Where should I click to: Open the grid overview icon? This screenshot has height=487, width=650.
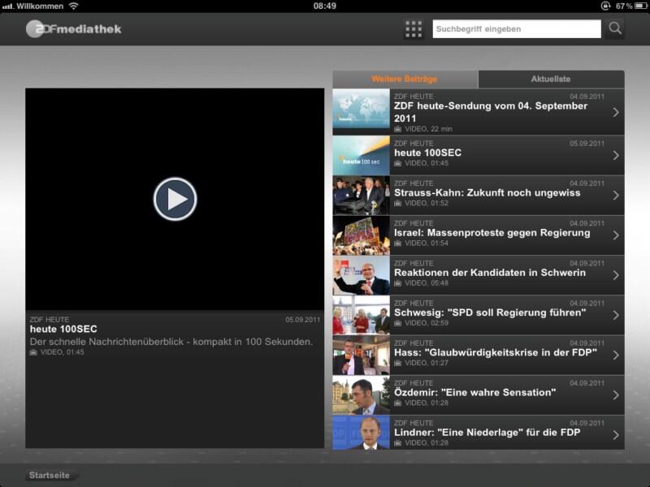pyautogui.click(x=414, y=29)
